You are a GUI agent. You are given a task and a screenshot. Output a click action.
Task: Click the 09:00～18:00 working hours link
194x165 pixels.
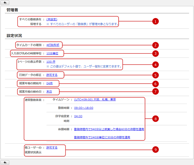click(x=84, y=108)
